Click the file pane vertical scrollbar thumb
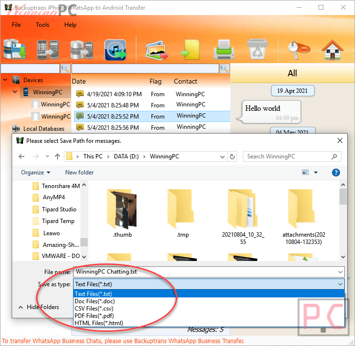Viewport: 355px width, 346px height. (x=343, y=196)
